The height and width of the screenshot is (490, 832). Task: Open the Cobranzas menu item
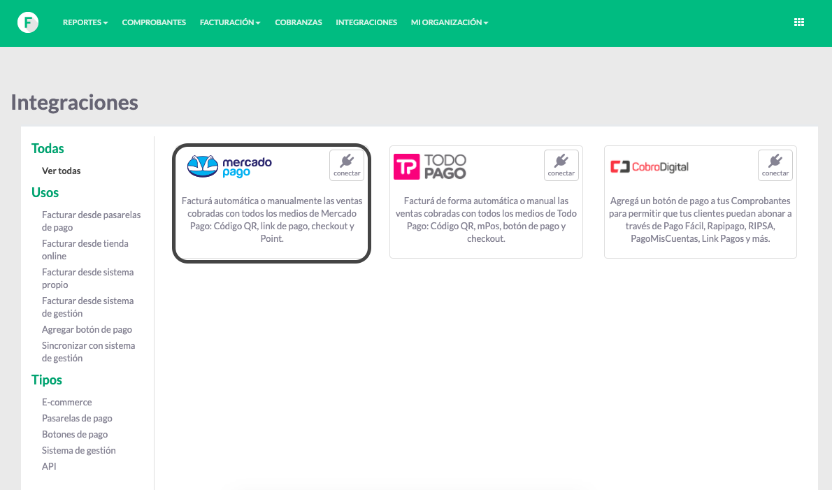tap(299, 22)
